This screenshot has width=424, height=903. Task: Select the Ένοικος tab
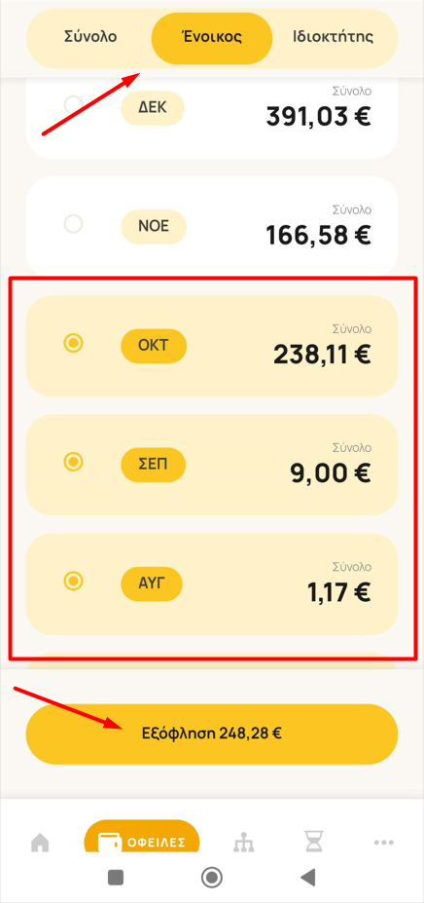click(x=212, y=38)
